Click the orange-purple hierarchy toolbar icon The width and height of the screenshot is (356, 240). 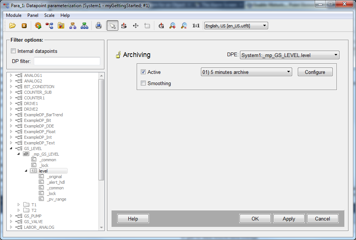pos(72,25)
